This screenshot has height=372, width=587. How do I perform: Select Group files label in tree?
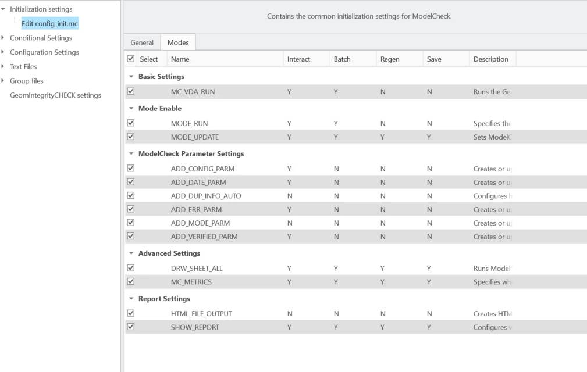(x=27, y=81)
